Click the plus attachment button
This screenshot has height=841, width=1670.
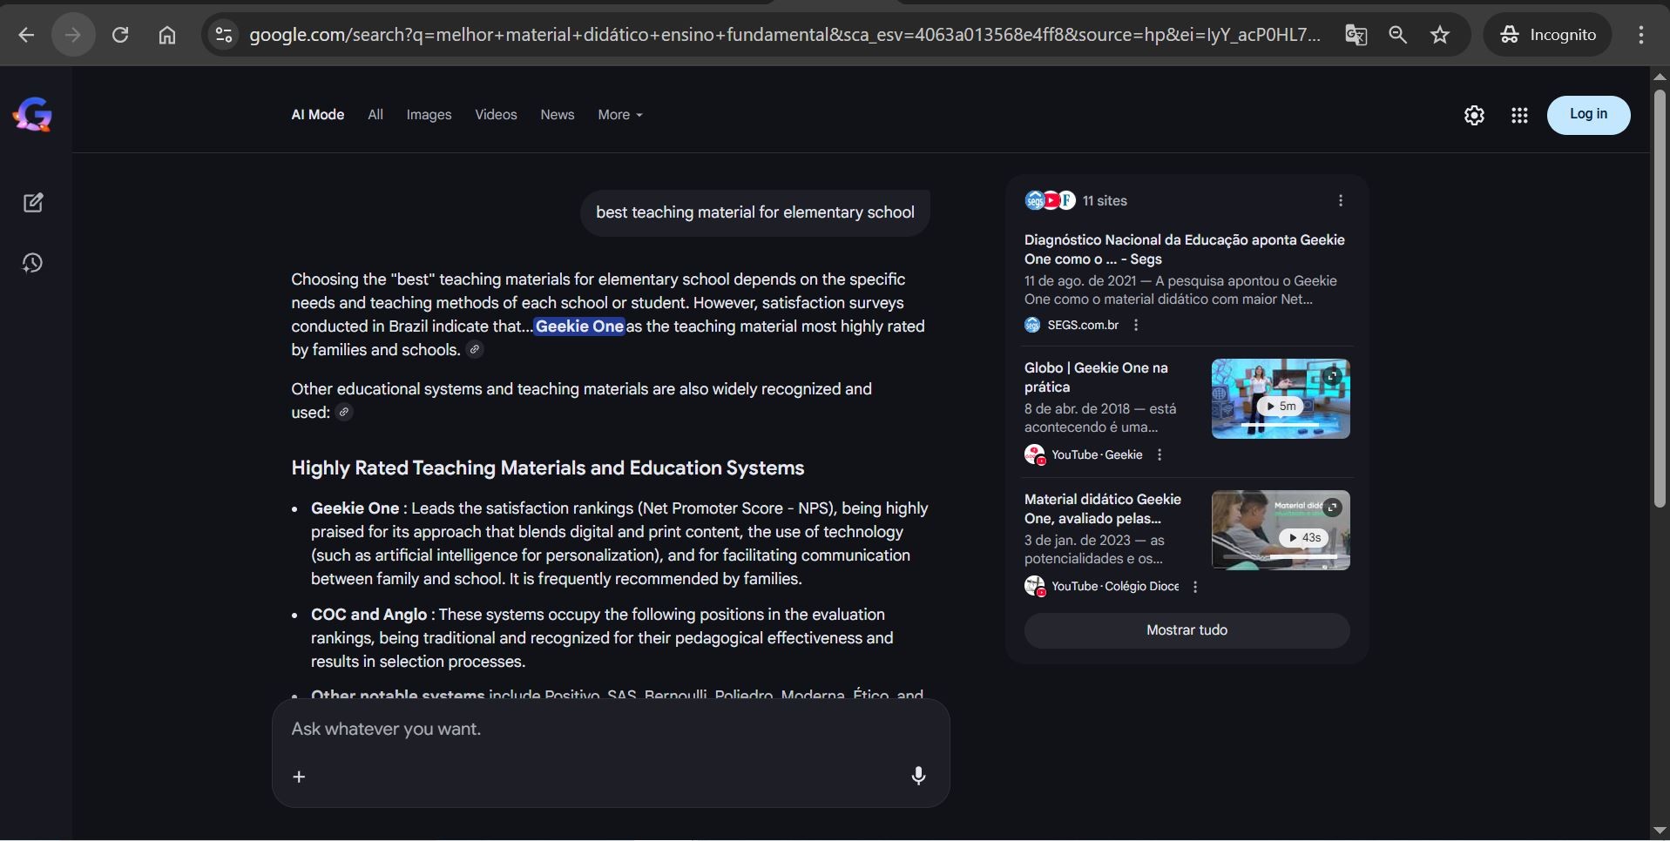coord(299,777)
